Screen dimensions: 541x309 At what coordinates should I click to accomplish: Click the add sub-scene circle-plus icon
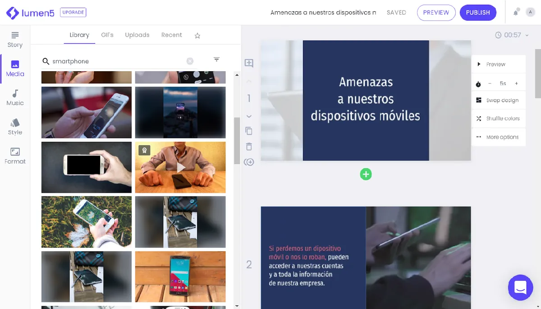(249, 162)
